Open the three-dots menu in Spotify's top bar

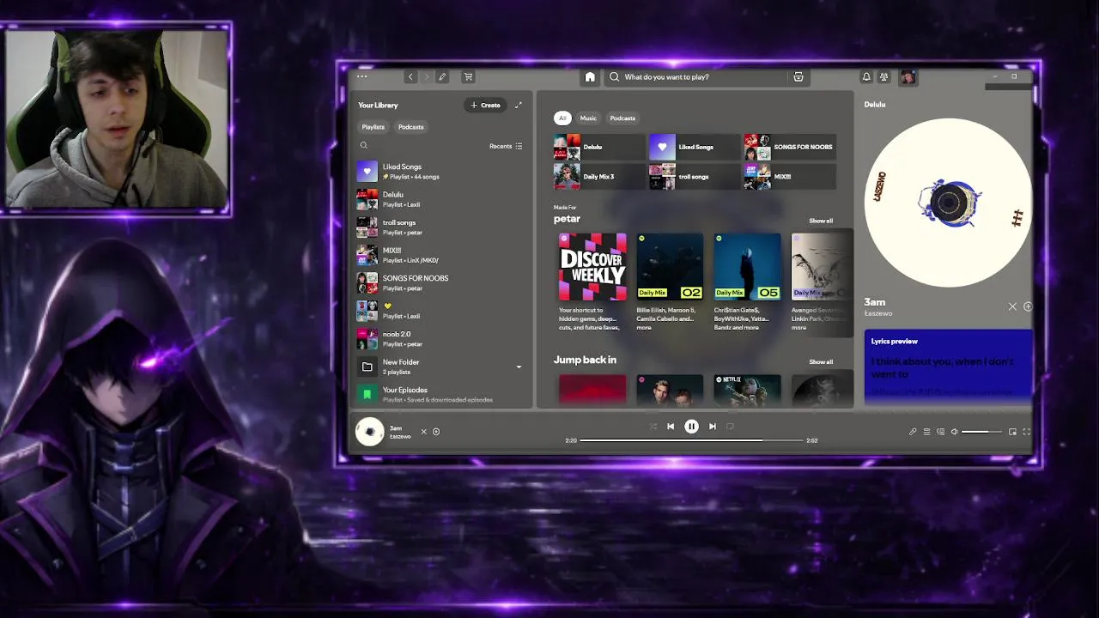[x=361, y=76]
